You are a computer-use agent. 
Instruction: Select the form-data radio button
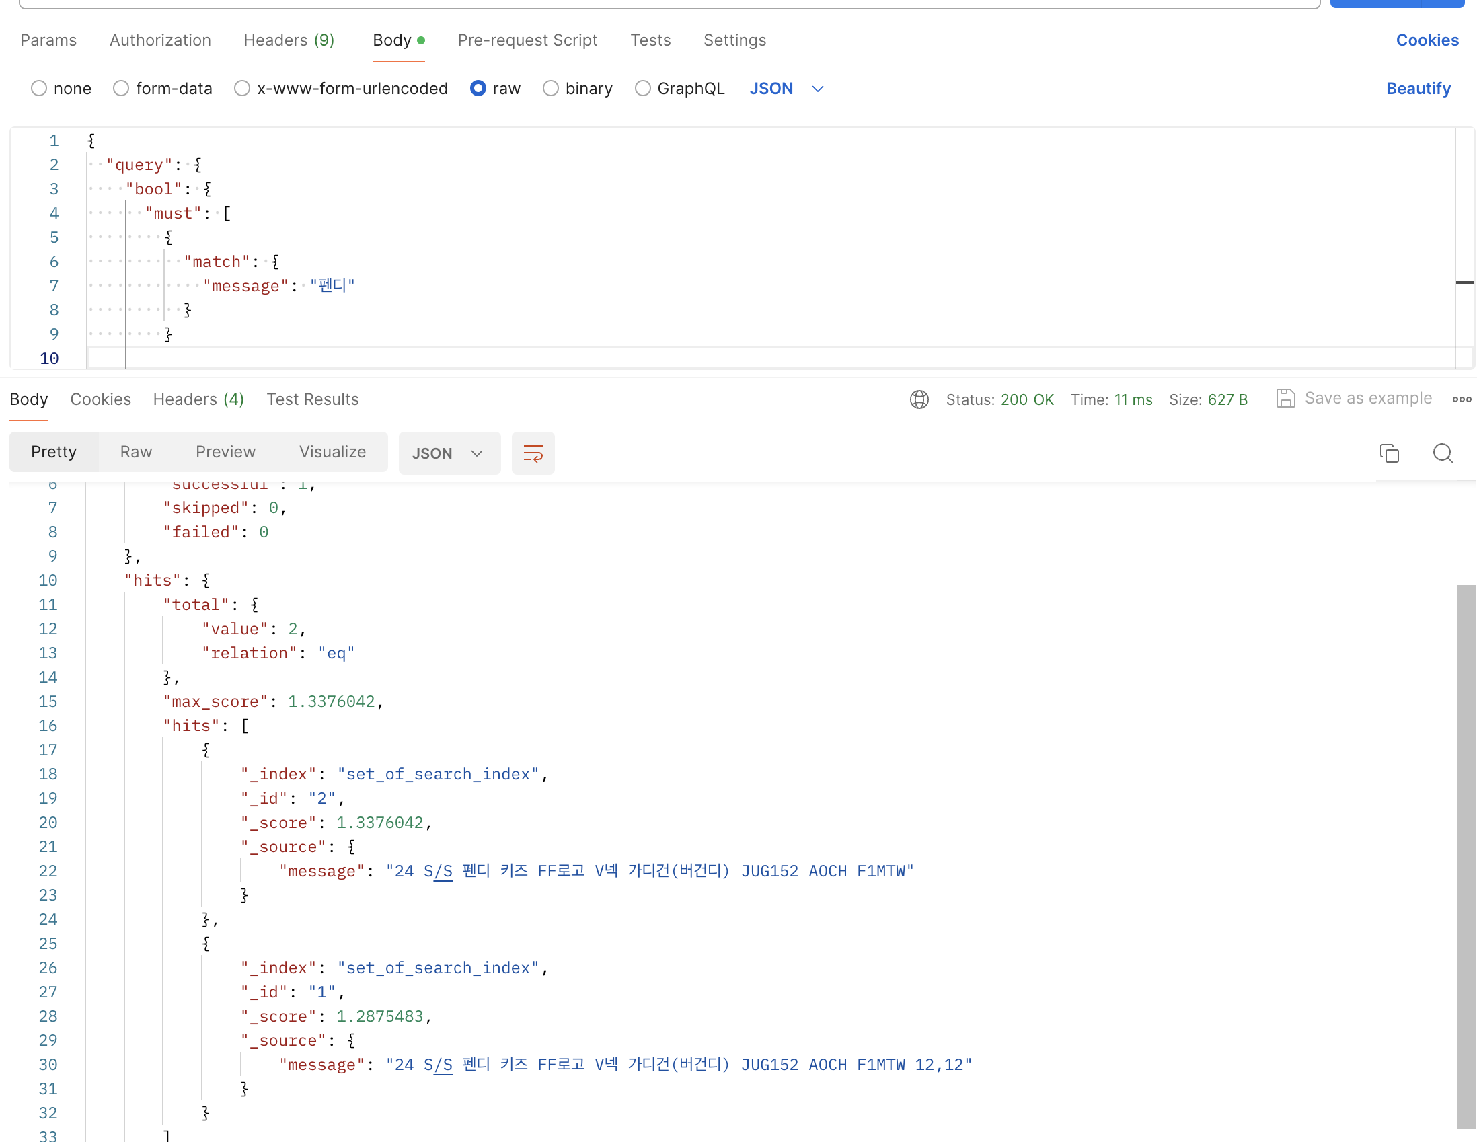click(x=121, y=89)
